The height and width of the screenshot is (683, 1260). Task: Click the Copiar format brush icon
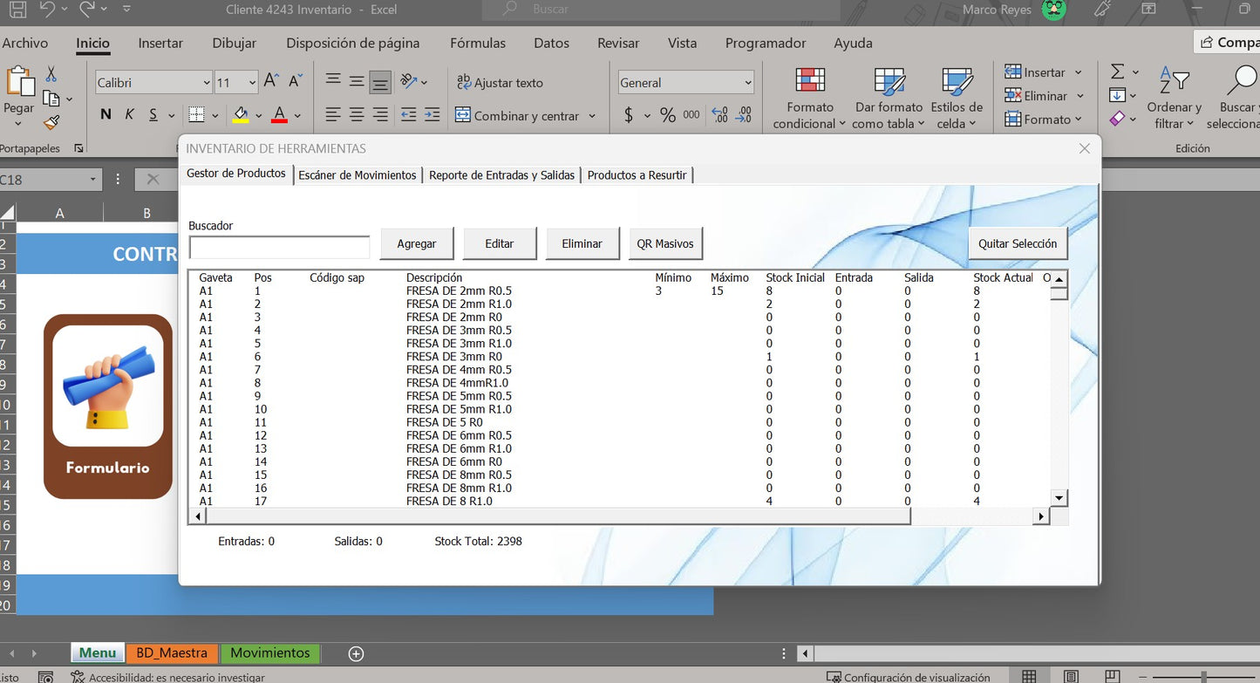(51, 122)
